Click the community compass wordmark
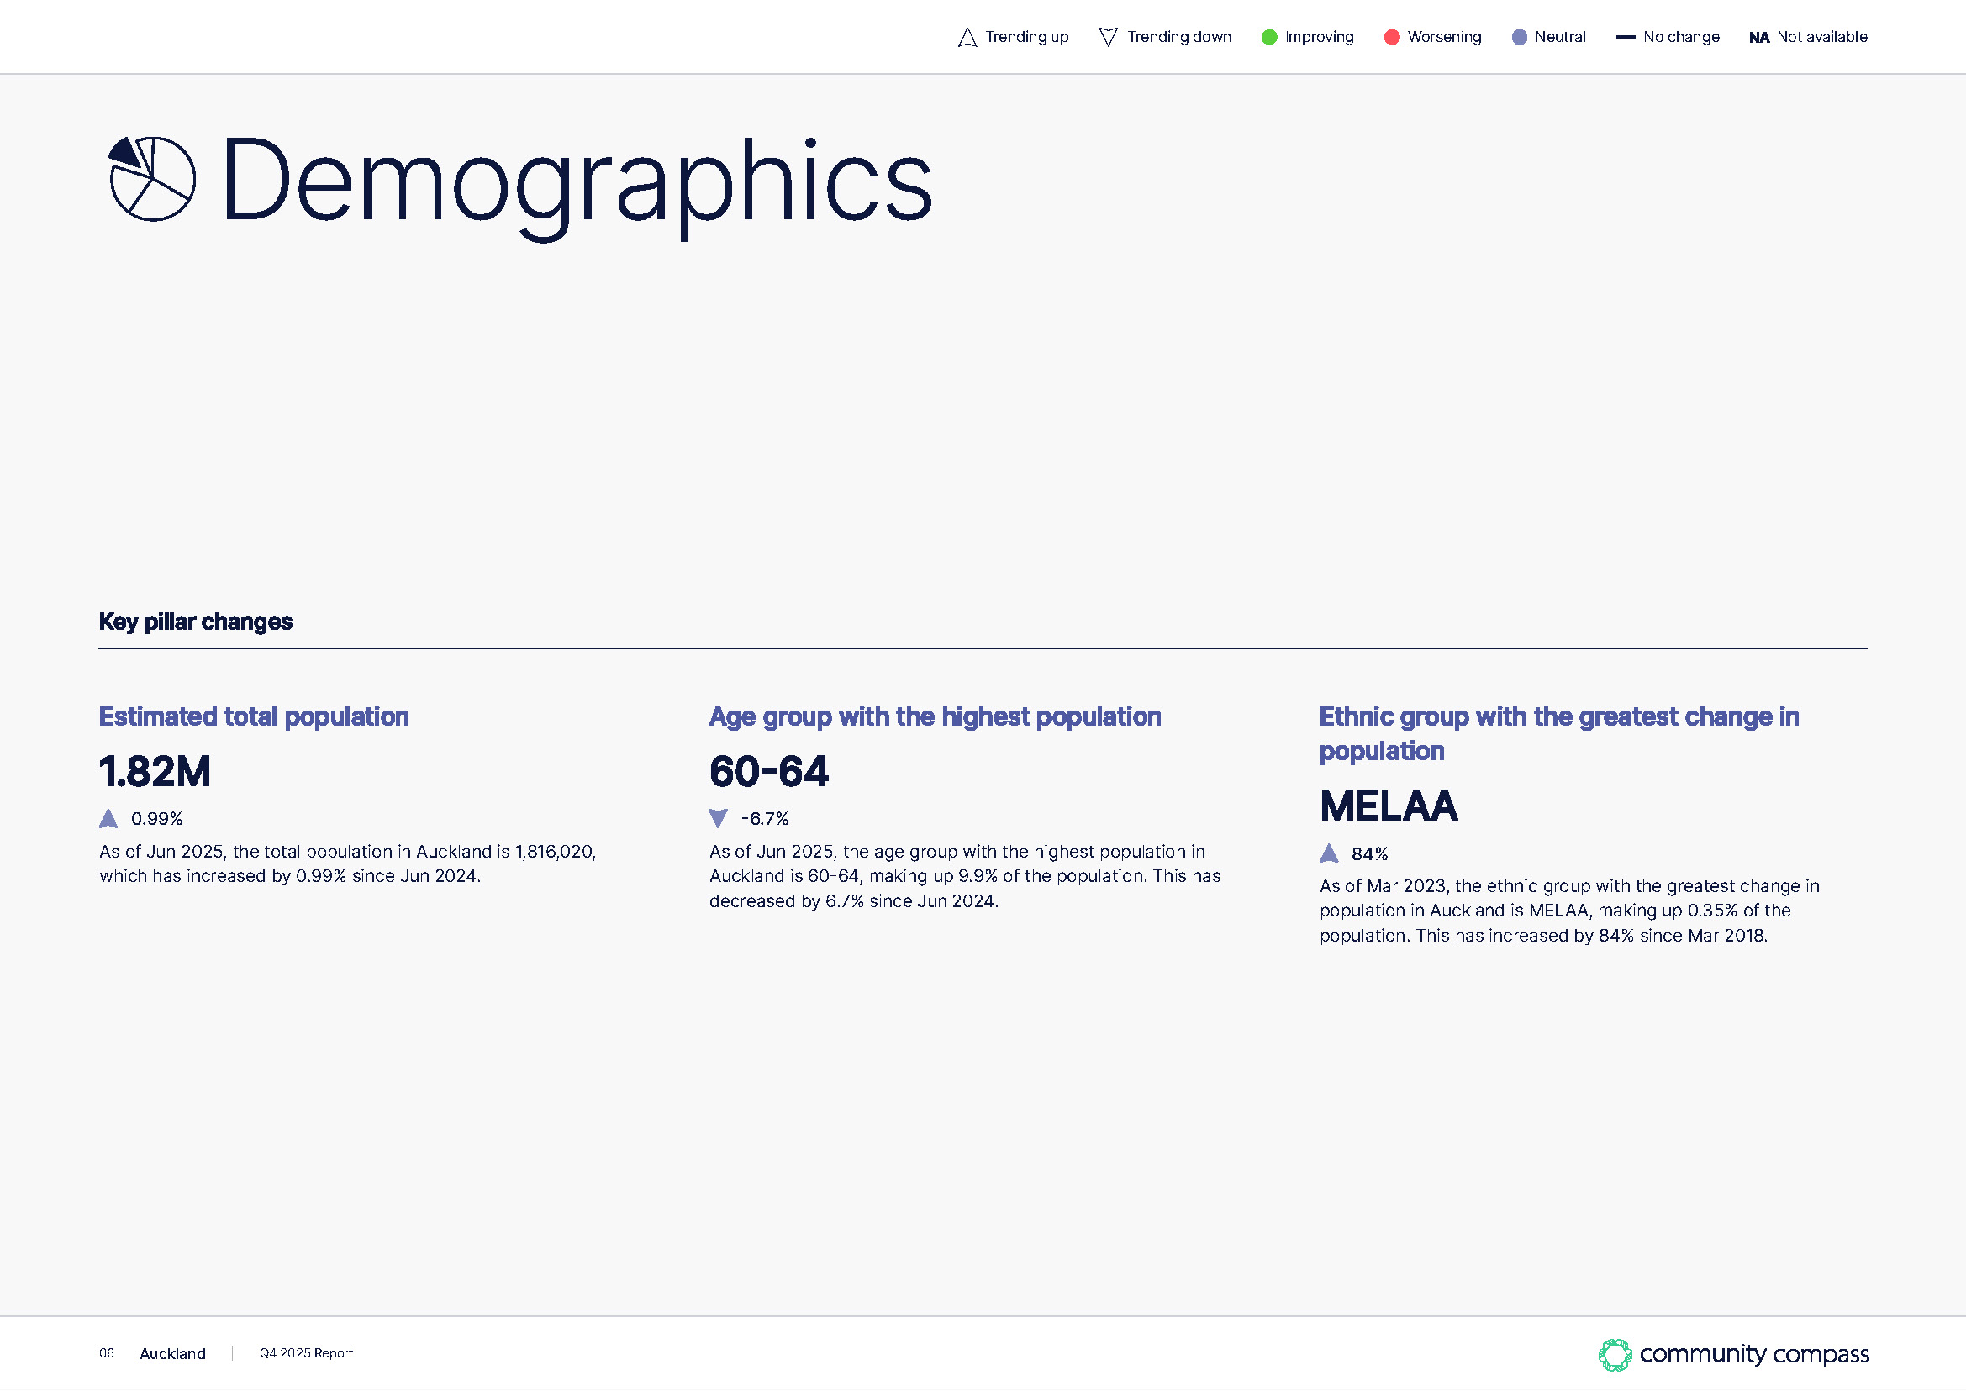This screenshot has height=1391, width=1966. click(1754, 1355)
